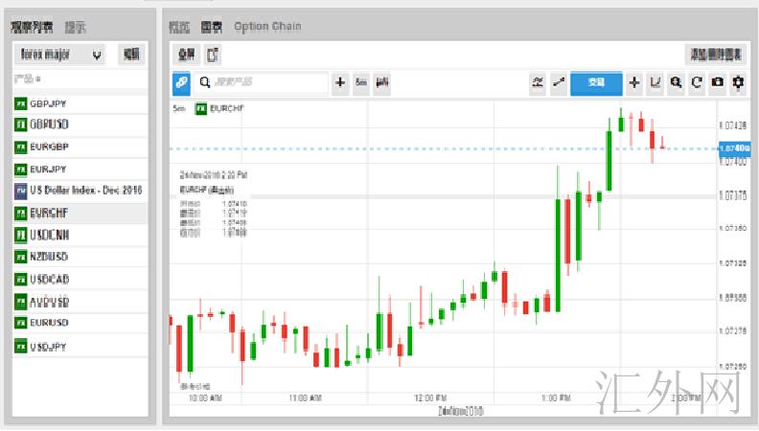
Task: Select the trend line drawing tool
Action: pos(559,82)
